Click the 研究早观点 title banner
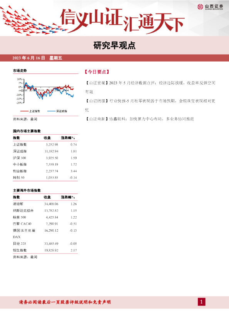The width and height of the screenshot is (229, 324). click(114, 45)
